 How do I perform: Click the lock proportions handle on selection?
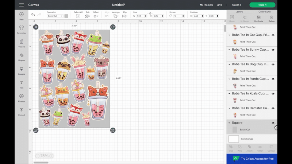36,130
